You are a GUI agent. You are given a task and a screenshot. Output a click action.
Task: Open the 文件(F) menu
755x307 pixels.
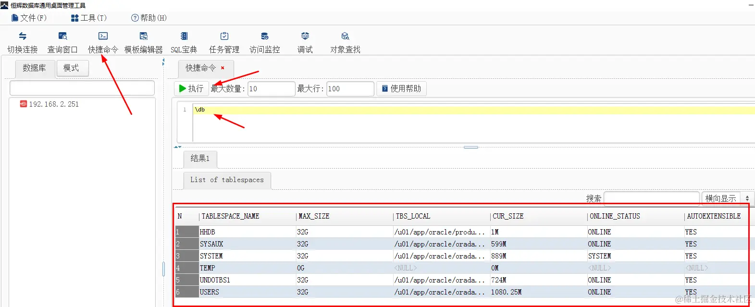(29, 18)
